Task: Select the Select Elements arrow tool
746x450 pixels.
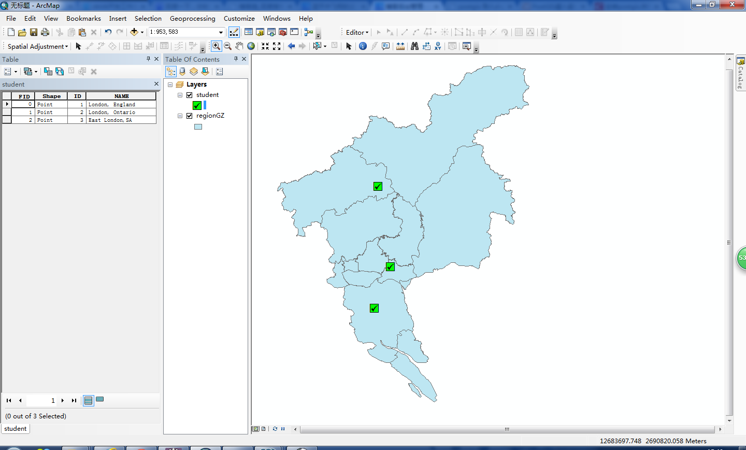Action: coord(349,46)
